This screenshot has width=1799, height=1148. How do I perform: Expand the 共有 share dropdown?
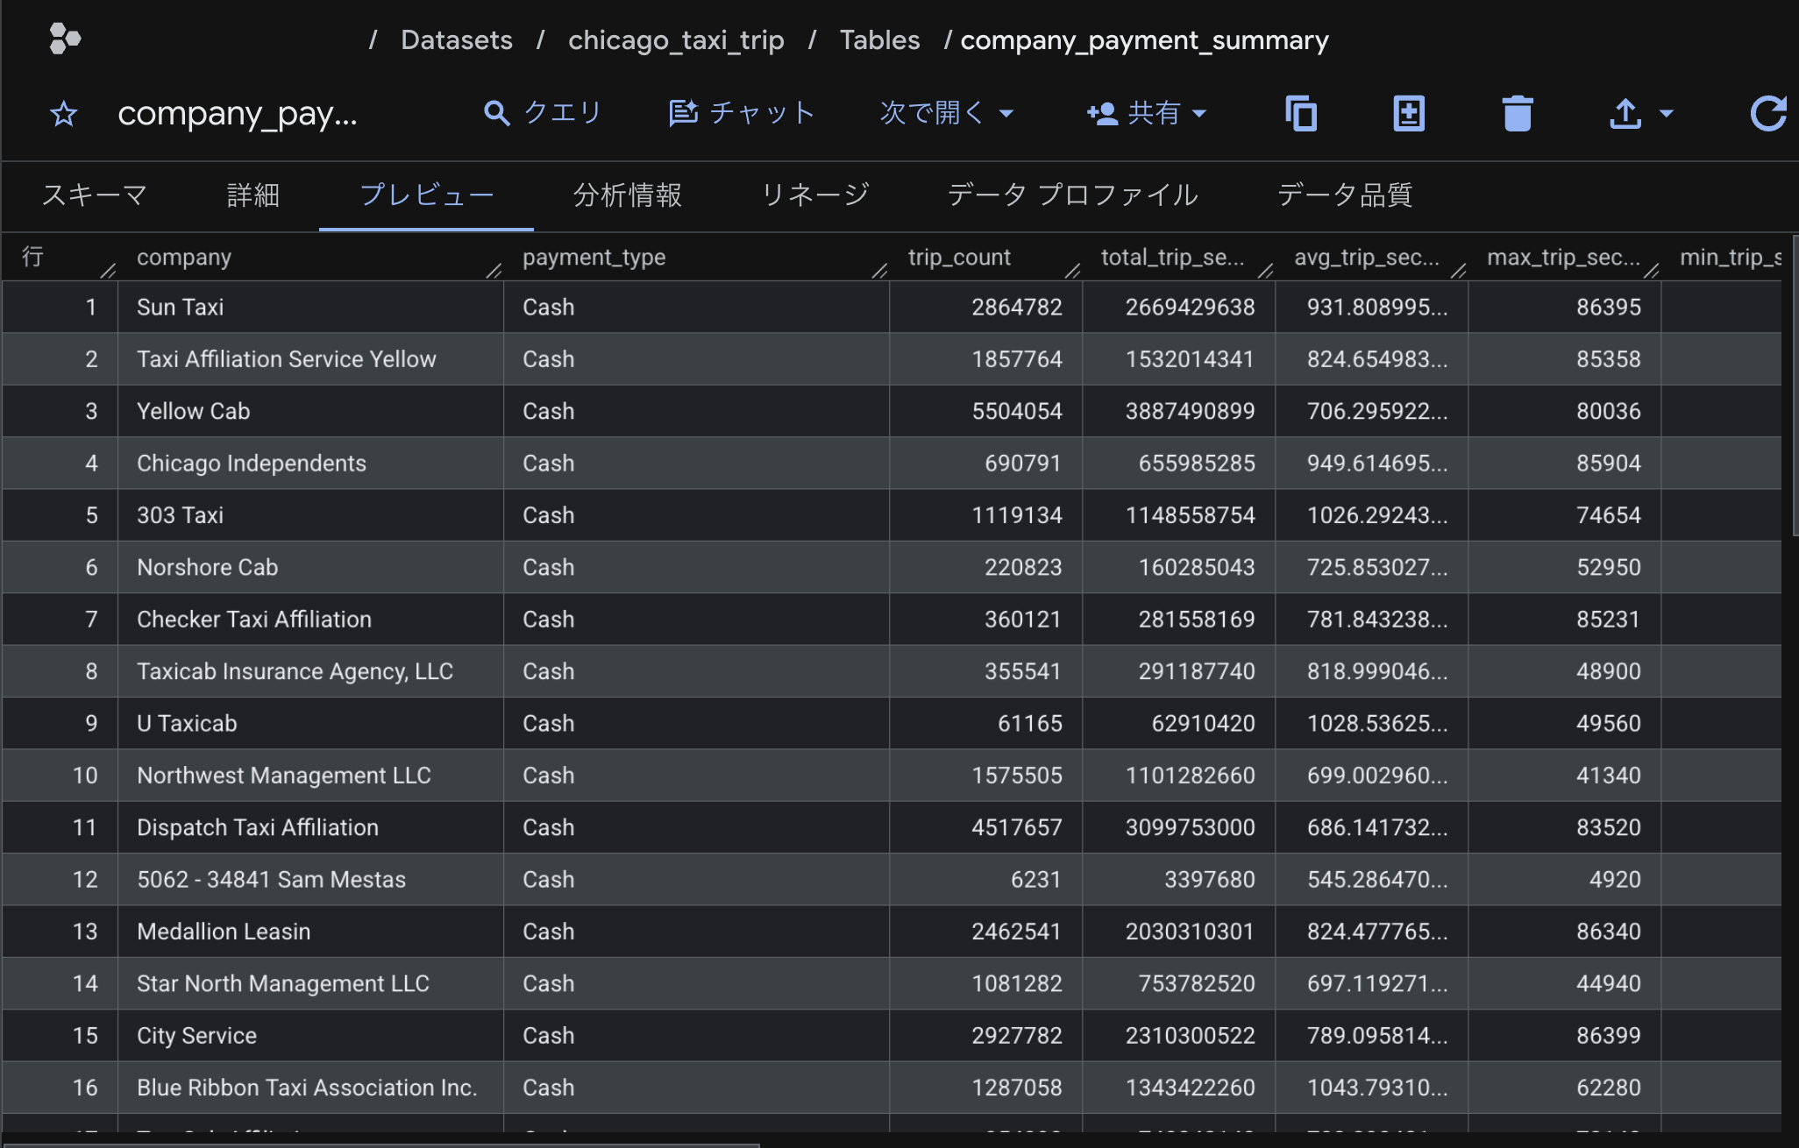(1147, 113)
